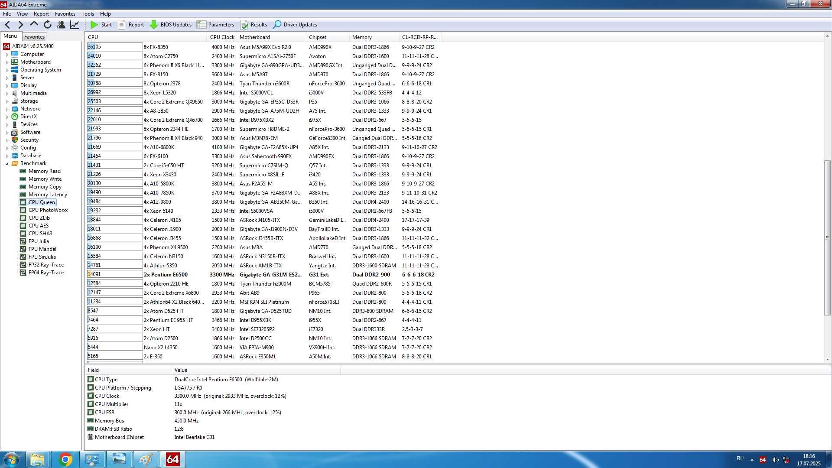Go up one level with the Up arrow
The height and width of the screenshot is (468, 832).
pos(34,24)
